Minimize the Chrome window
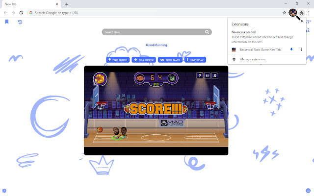The image size is (314, 196). pos(286,3)
